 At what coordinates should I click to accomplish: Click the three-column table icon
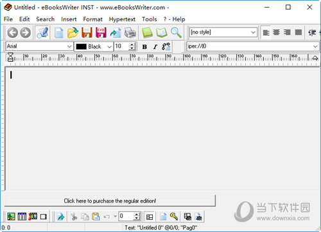click(x=22, y=217)
